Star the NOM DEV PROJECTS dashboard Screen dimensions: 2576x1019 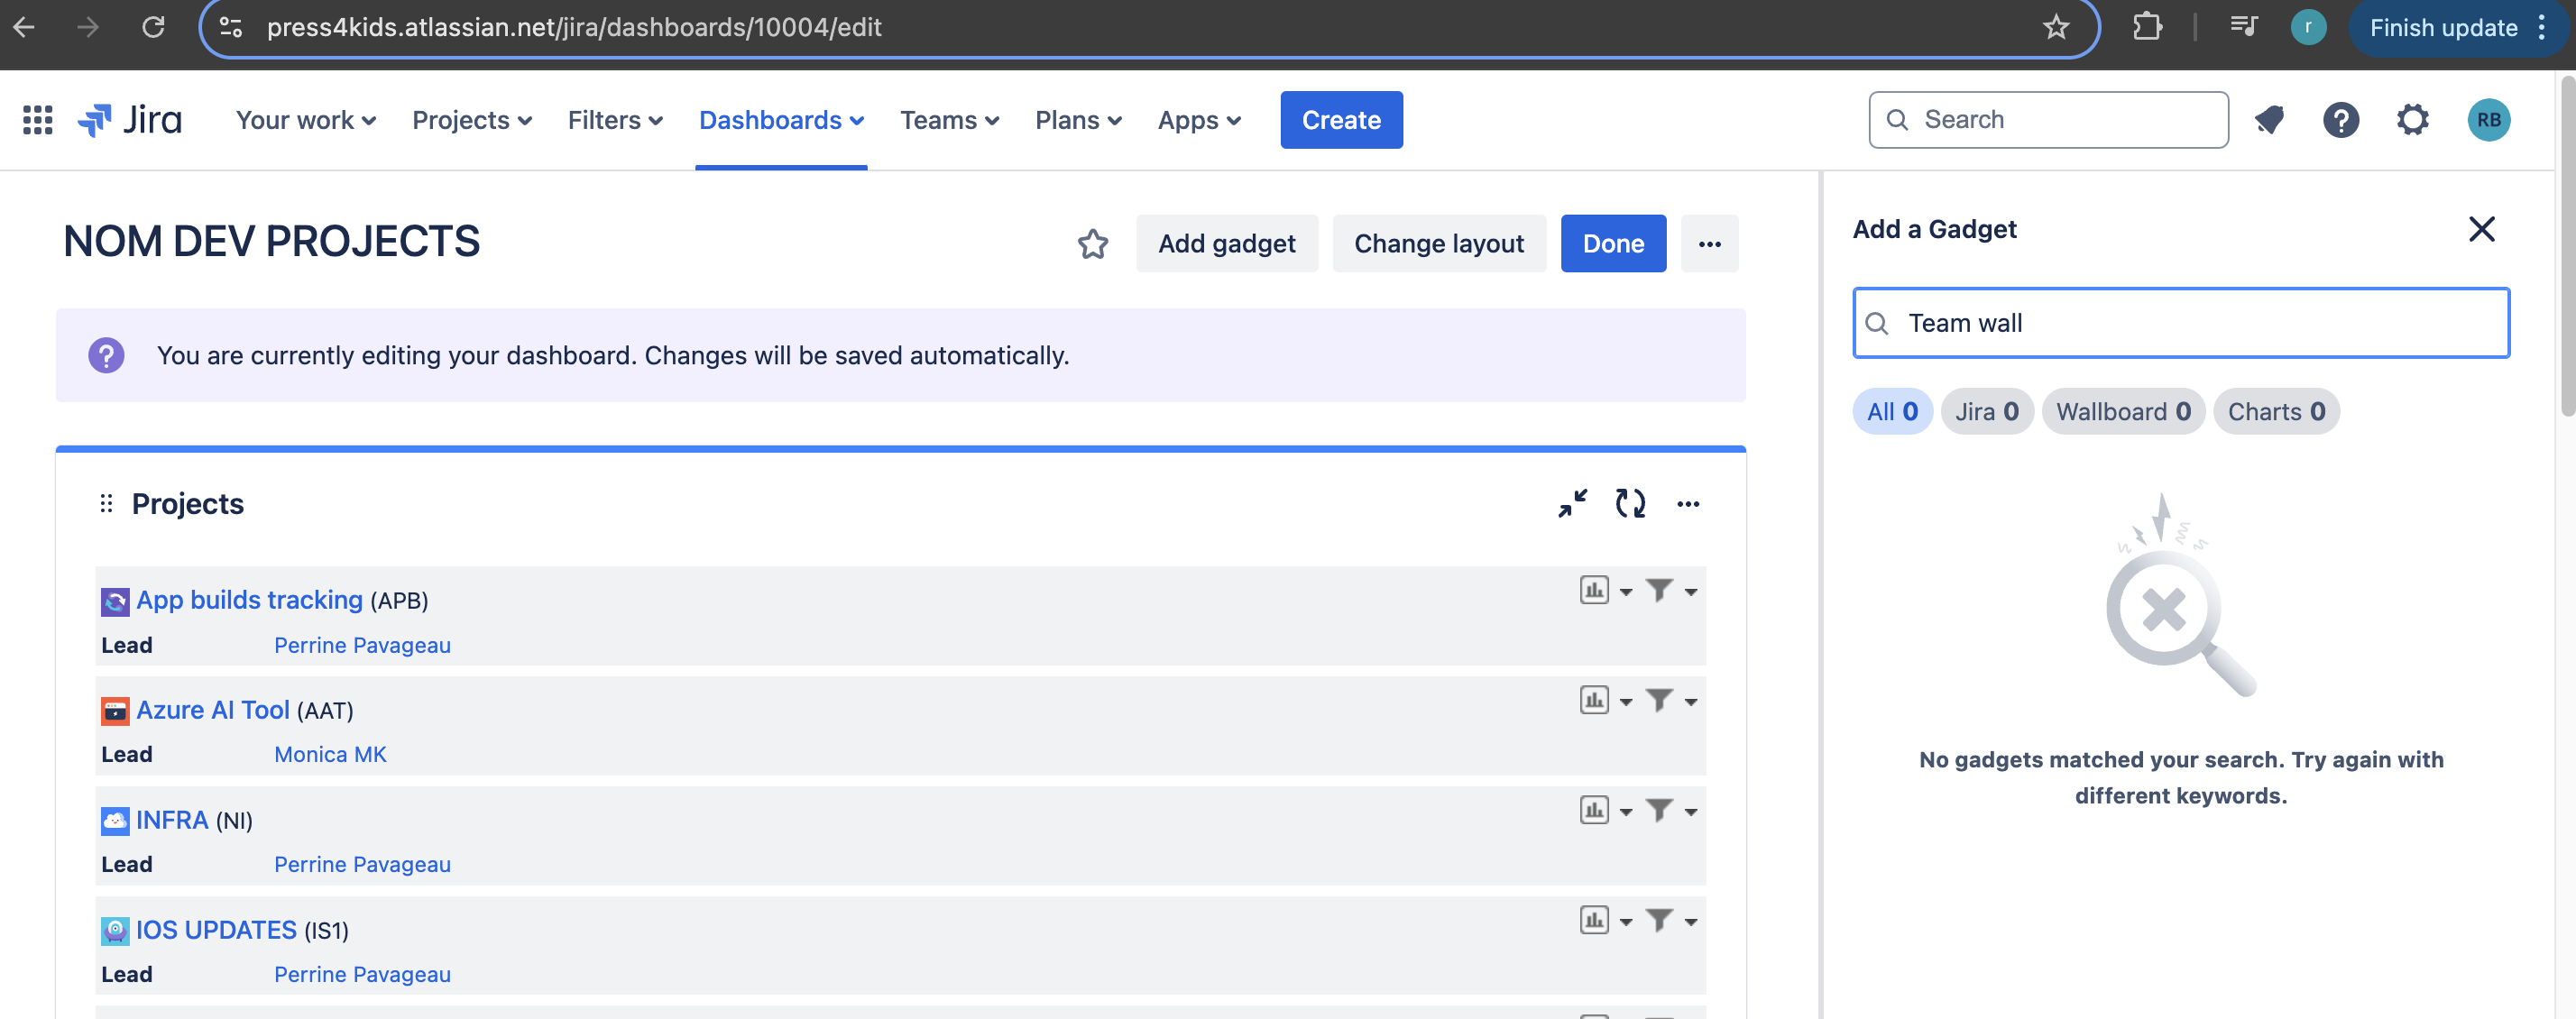pyautogui.click(x=1092, y=244)
